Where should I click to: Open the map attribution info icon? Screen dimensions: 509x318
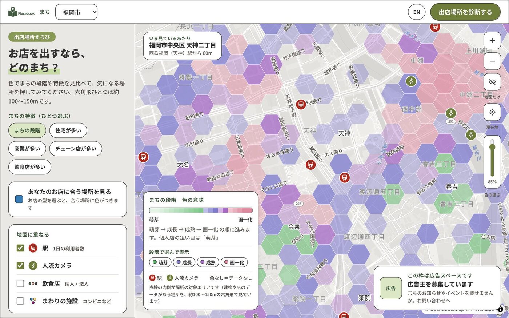tap(501, 309)
